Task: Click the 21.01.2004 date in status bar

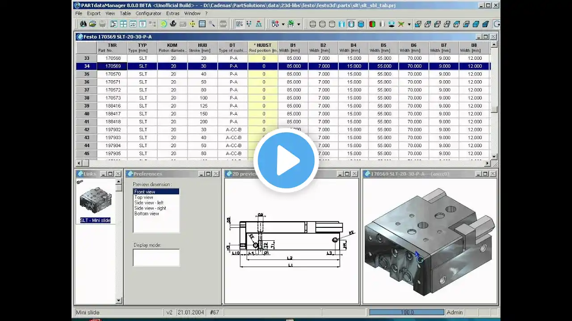Action: point(191,313)
